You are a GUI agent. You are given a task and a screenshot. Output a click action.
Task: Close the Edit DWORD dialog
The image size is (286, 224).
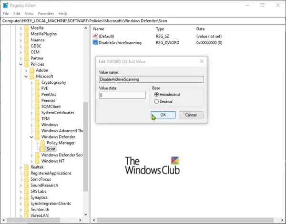tap(202, 61)
